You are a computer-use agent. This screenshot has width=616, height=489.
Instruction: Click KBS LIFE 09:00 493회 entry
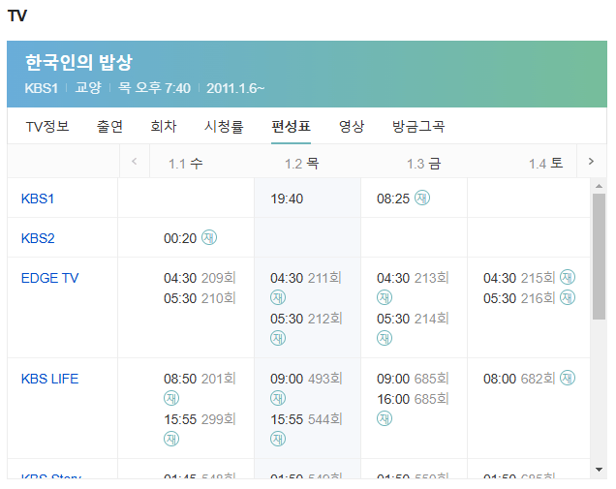[306, 379]
